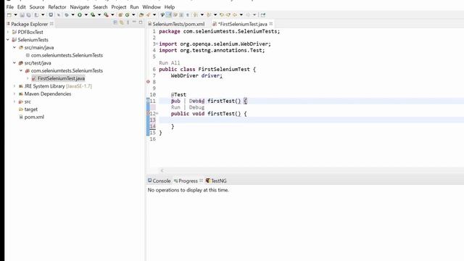Click the Open Type toolbar icon
The width and height of the screenshot is (464, 261).
(x=141, y=14)
